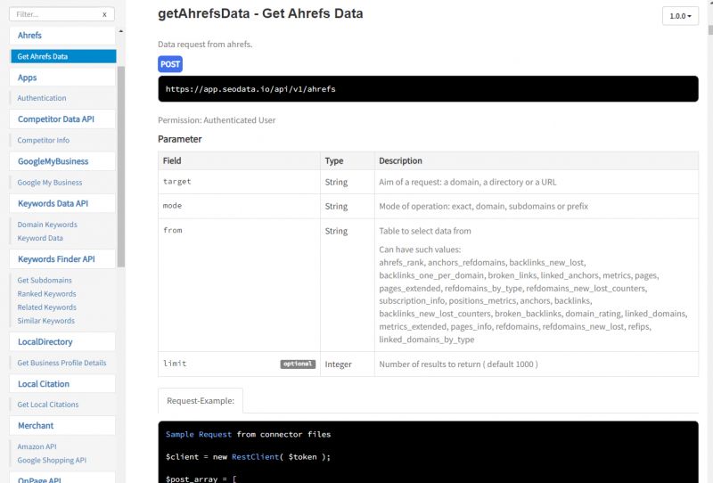Image resolution: width=713 pixels, height=483 pixels.
Task: Go to Get Local Citations
Action: pos(48,405)
